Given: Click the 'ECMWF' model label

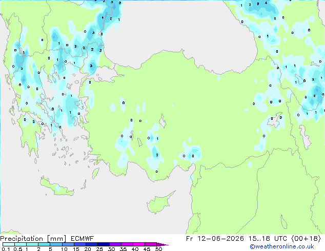Looking at the screenshot, I should click(x=83, y=239).
